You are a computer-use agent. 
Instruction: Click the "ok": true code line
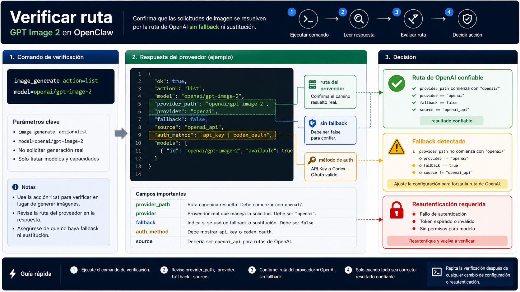[170, 81]
